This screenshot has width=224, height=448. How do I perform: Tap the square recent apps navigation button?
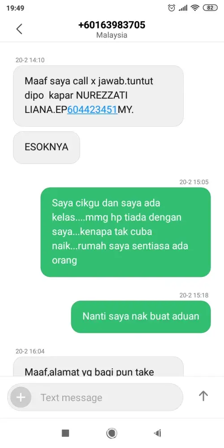click(65, 433)
